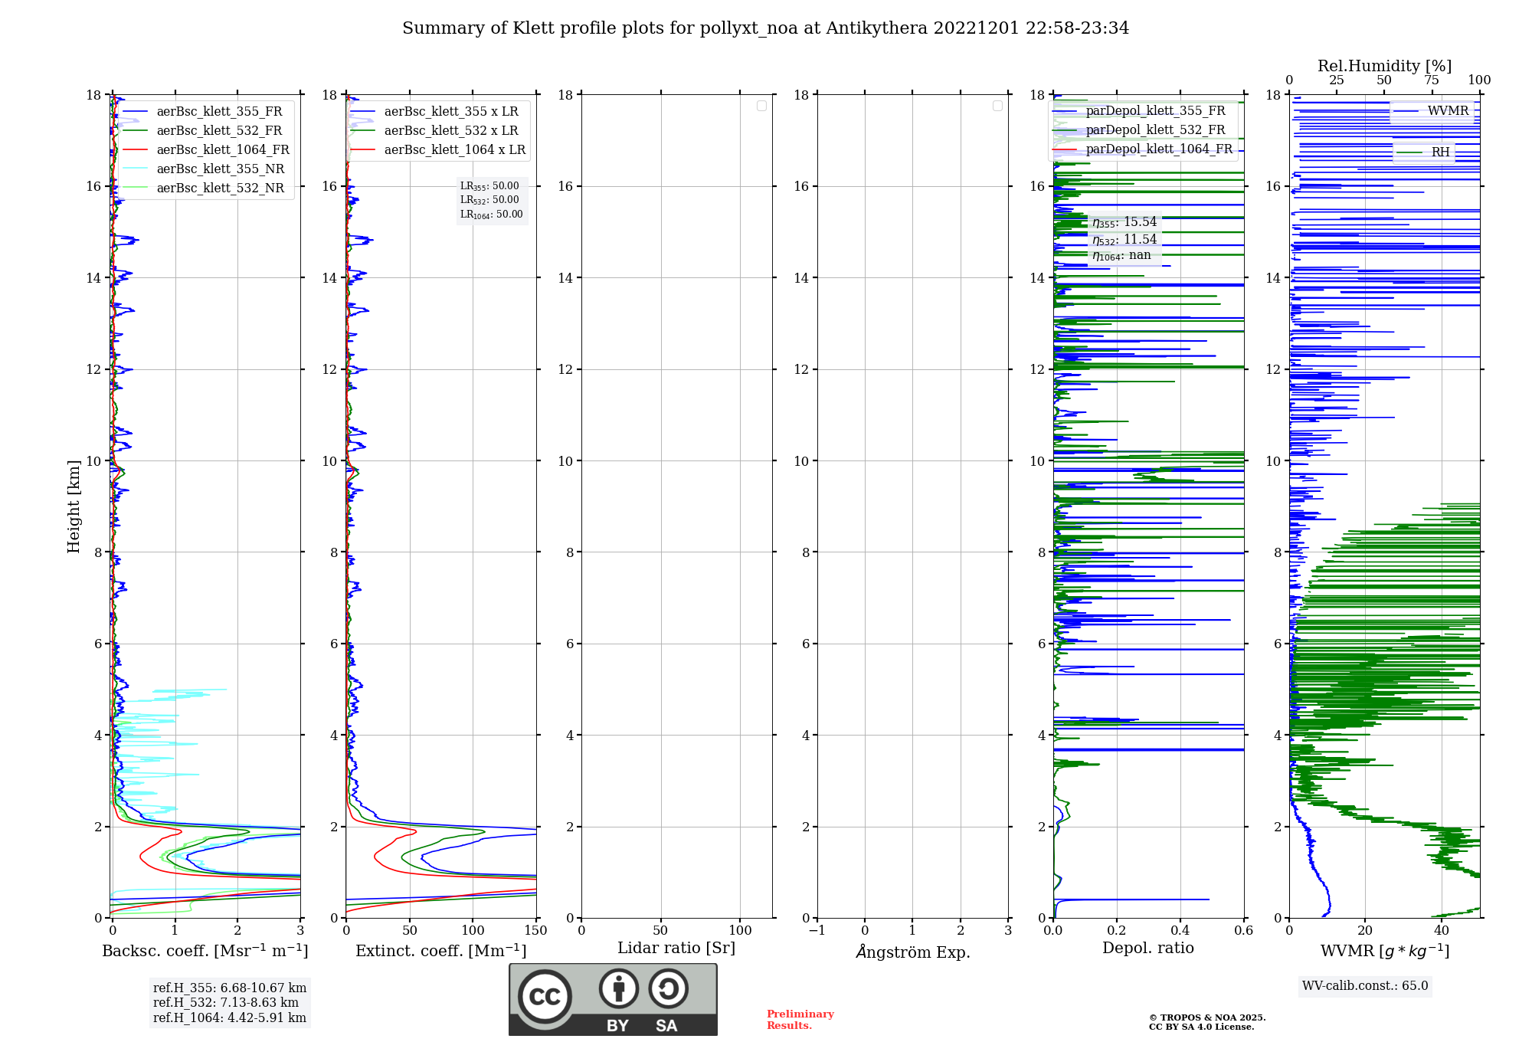Image resolution: width=1532 pixels, height=1042 pixels.
Task: Click the SA share-alike circular arrow icon
Action: point(668,988)
